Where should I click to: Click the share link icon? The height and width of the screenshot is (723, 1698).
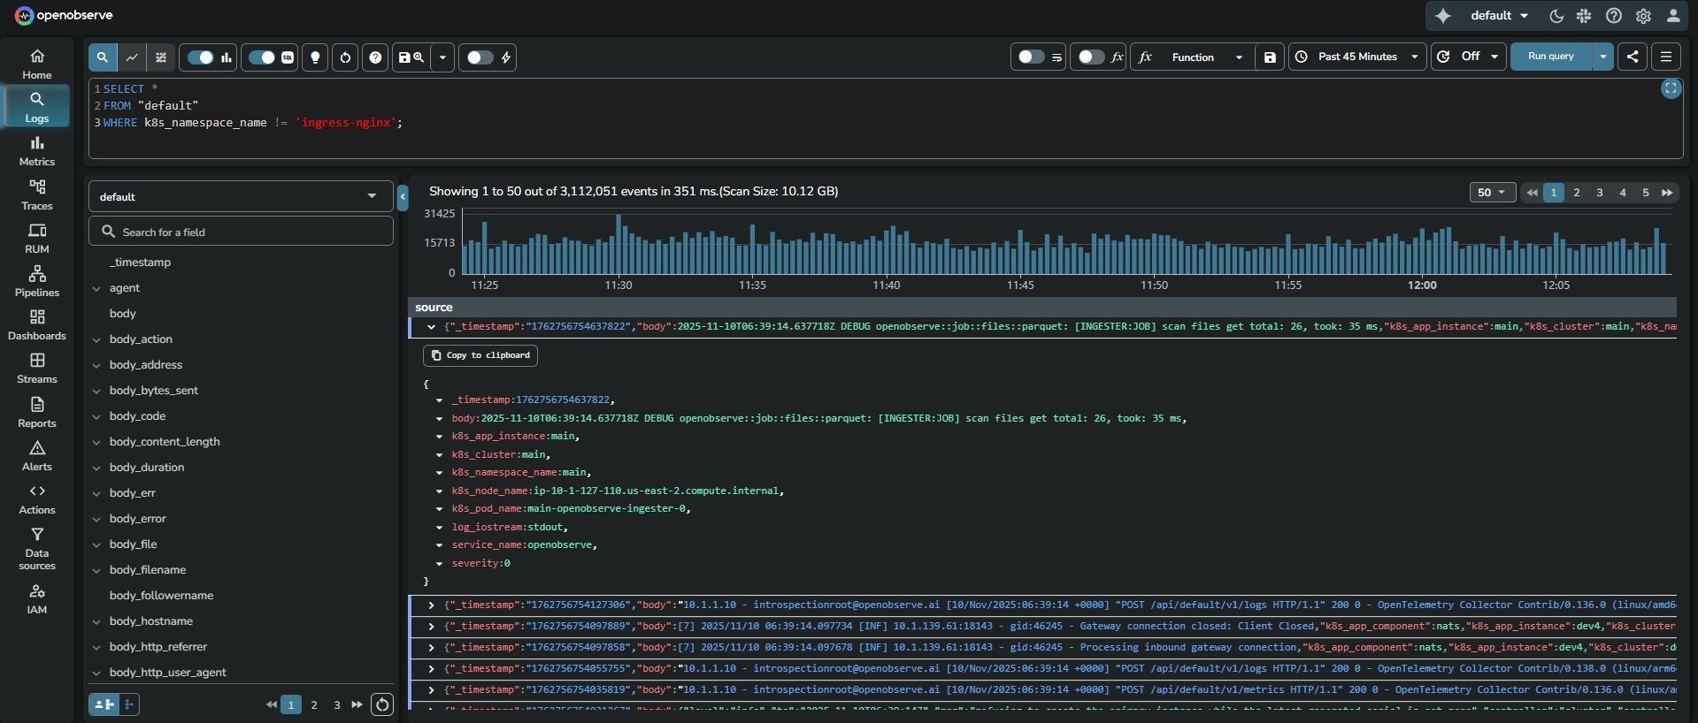point(1633,57)
